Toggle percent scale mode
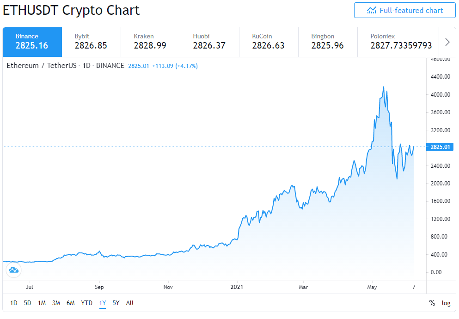 point(432,303)
